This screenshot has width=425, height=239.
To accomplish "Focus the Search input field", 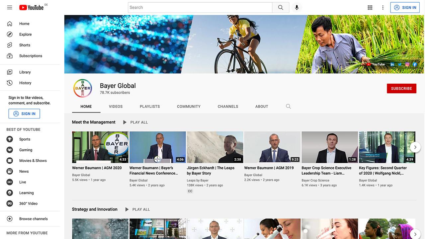I will [200, 7].
